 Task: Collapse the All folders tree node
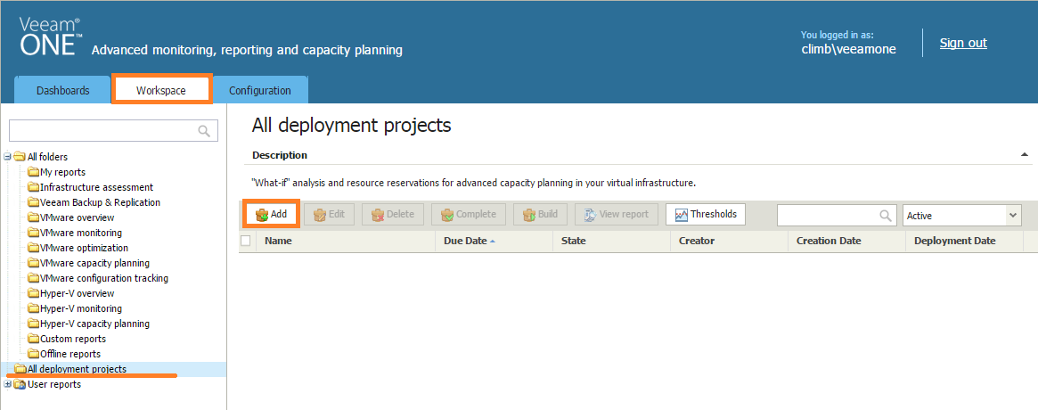pos(7,157)
